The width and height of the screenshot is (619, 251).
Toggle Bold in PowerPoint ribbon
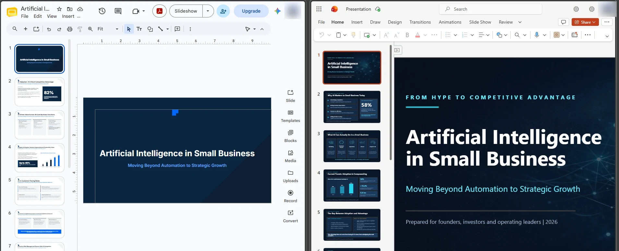(x=407, y=35)
